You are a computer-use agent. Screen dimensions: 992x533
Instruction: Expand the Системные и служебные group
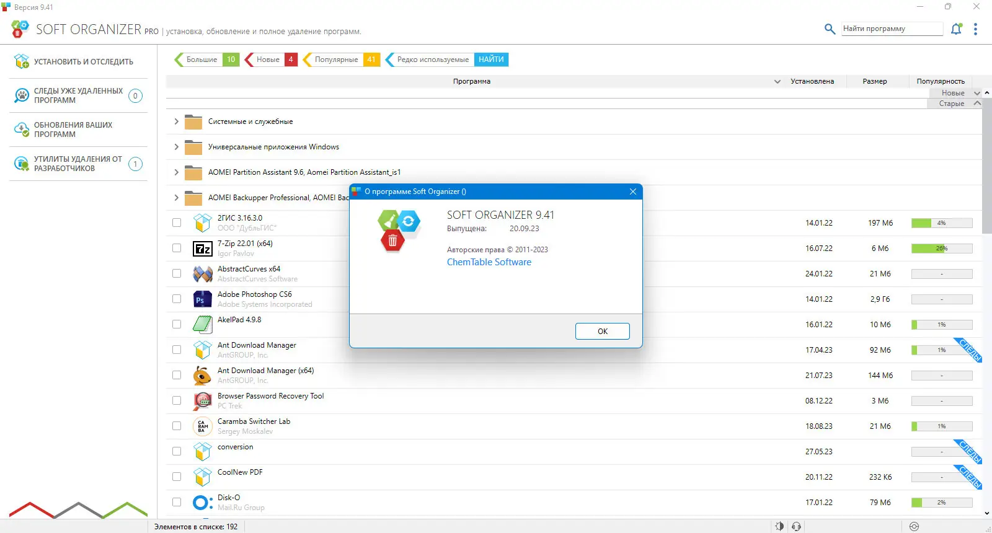(x=176, y=121)
